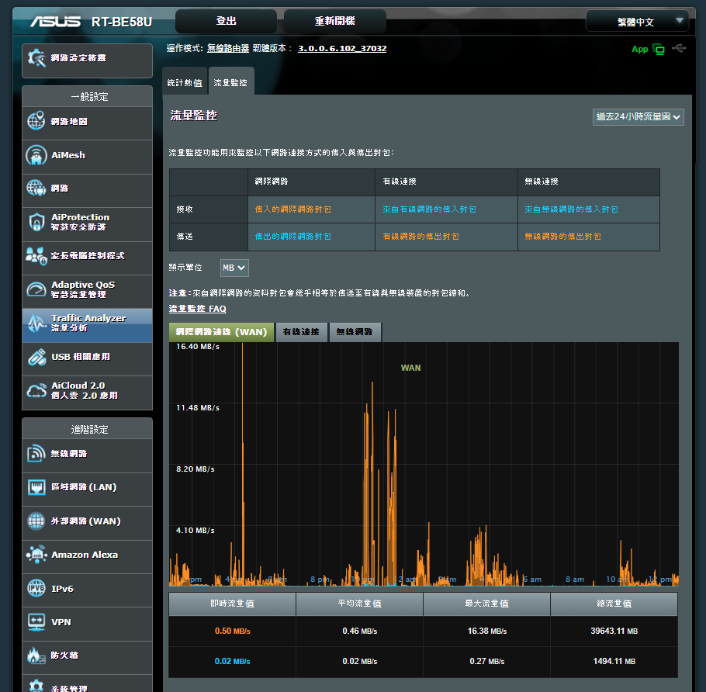
Task: Click the 39643.11 MB total traffic value
Action: (614, 631)
